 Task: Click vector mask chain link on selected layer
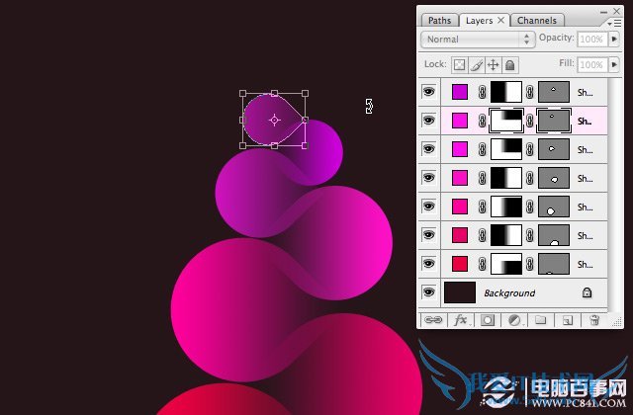coord(530,121)
